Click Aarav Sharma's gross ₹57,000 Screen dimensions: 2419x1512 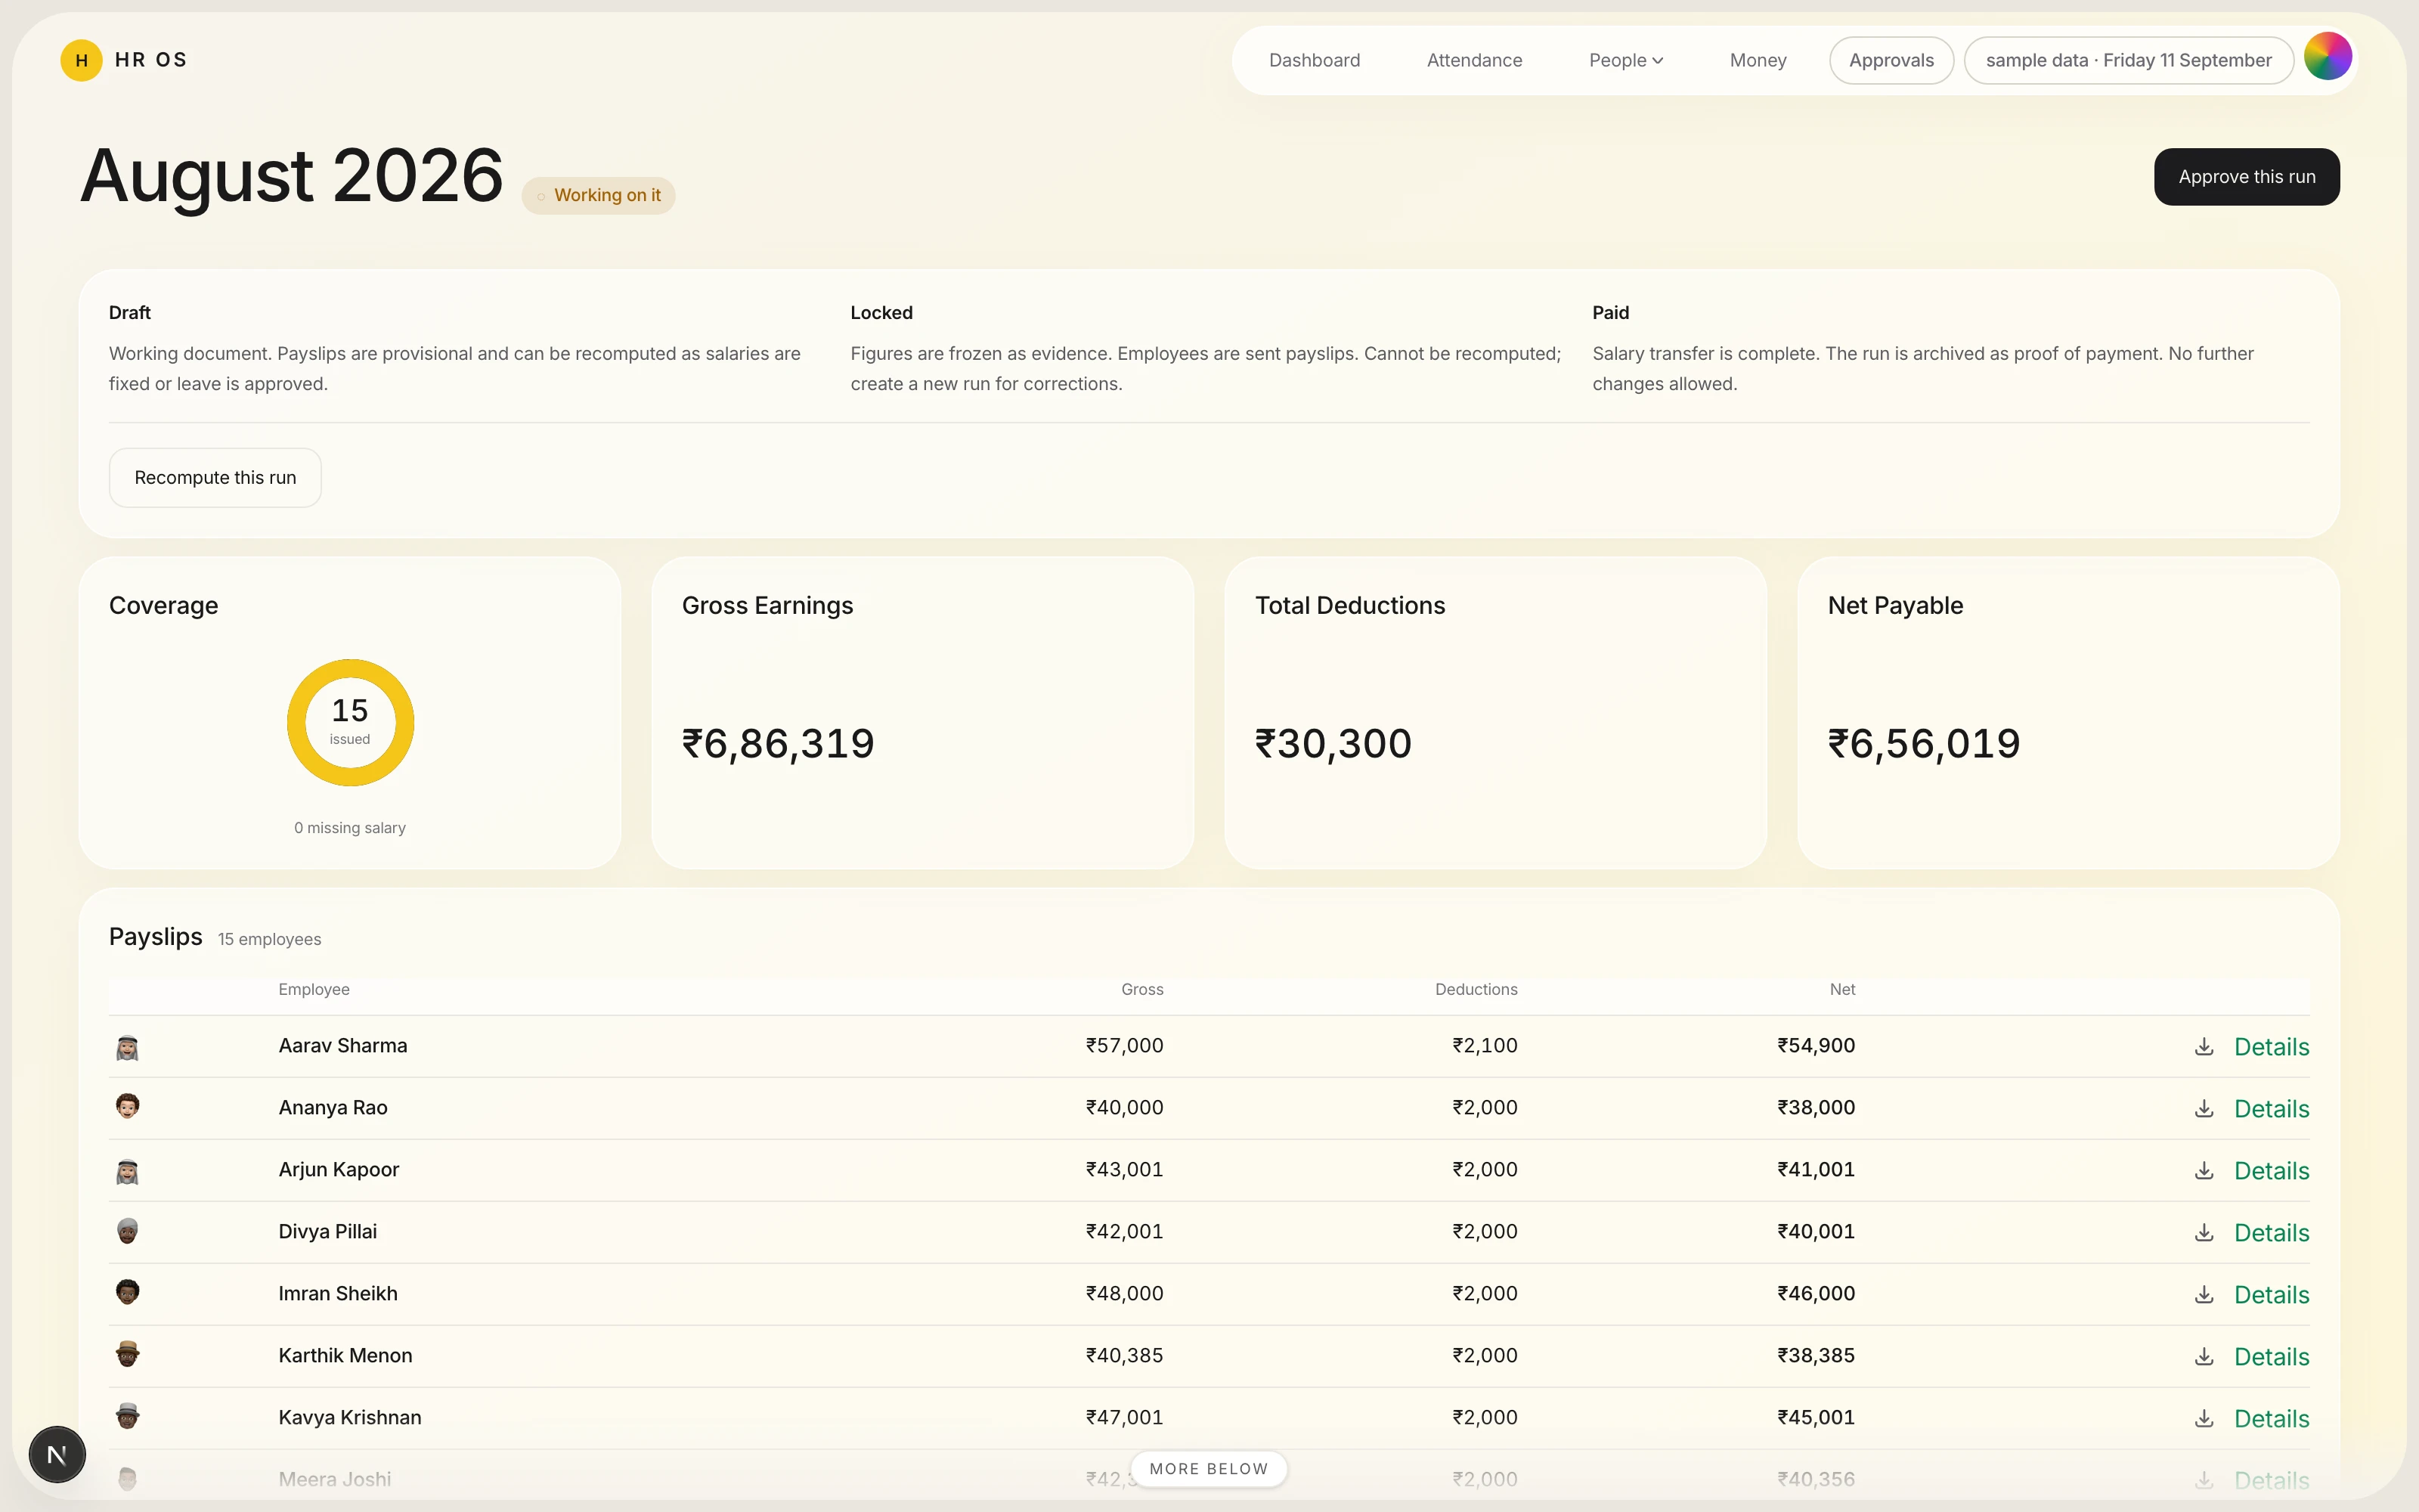point(1125,1046)
